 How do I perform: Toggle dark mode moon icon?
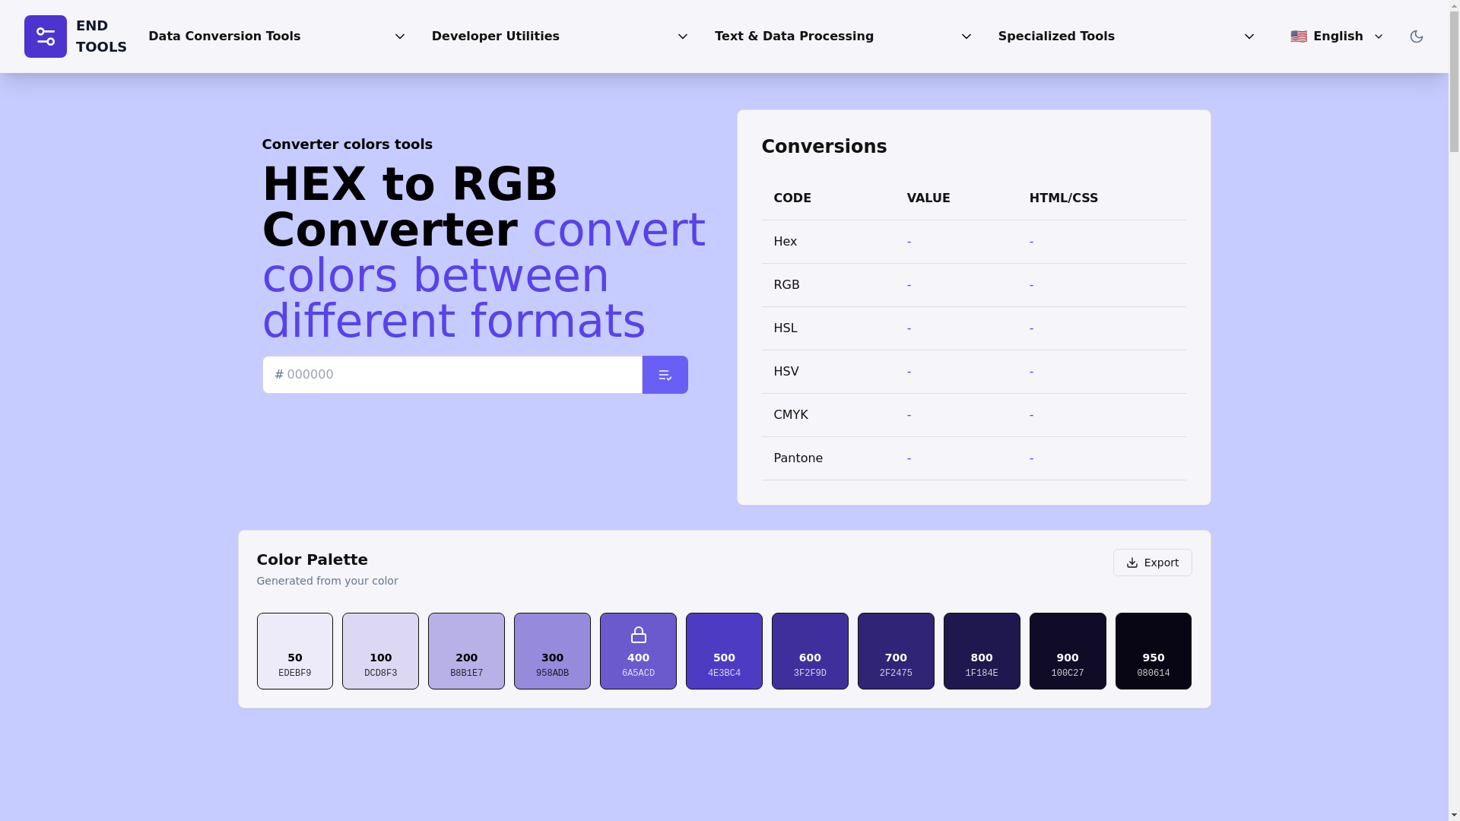(x=1416, y=36)
